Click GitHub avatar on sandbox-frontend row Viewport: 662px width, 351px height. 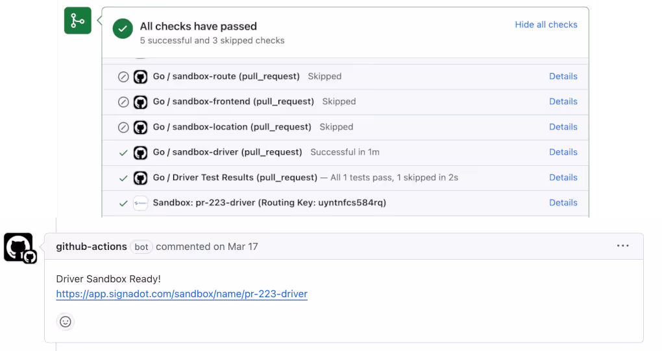coord(141,102)
